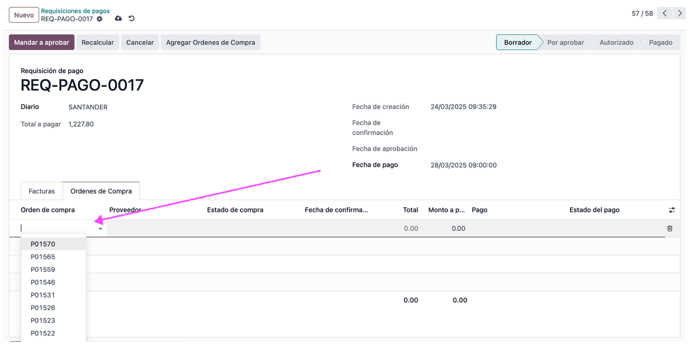The height and width of the screenshot is (346, 689).
Task: Choose P01523 from the dropdown list
Action: [53, 321]
